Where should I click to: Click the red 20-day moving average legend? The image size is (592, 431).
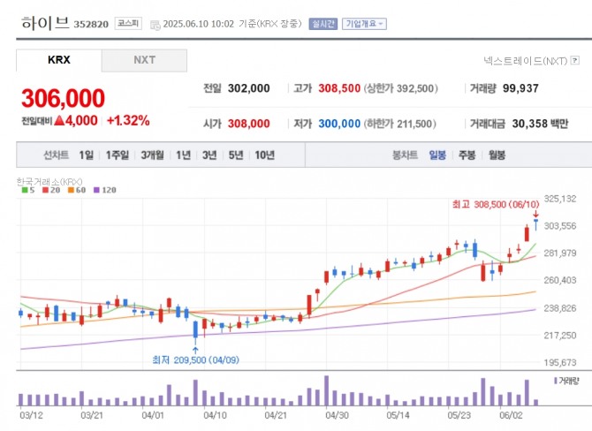pyautogui.click(x=51, y=190)
